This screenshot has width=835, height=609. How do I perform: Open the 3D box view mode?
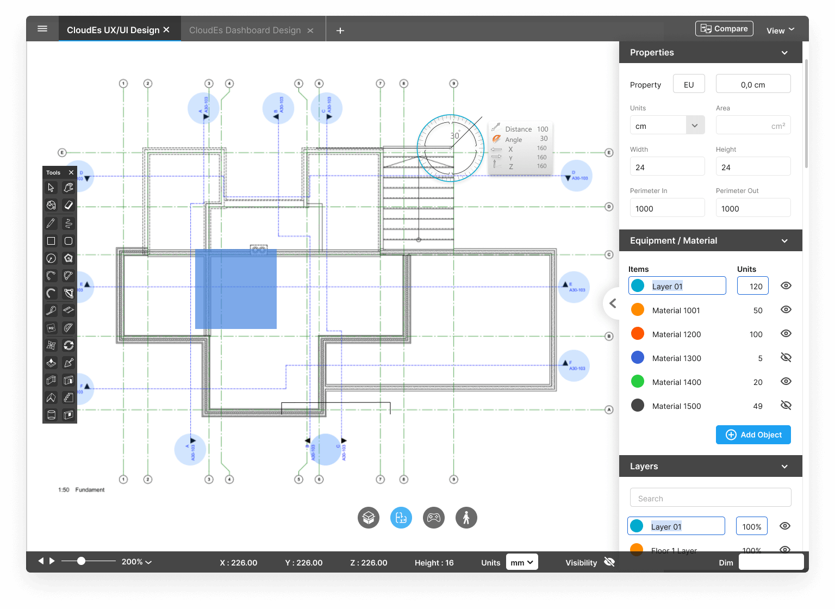pos(368,518)
